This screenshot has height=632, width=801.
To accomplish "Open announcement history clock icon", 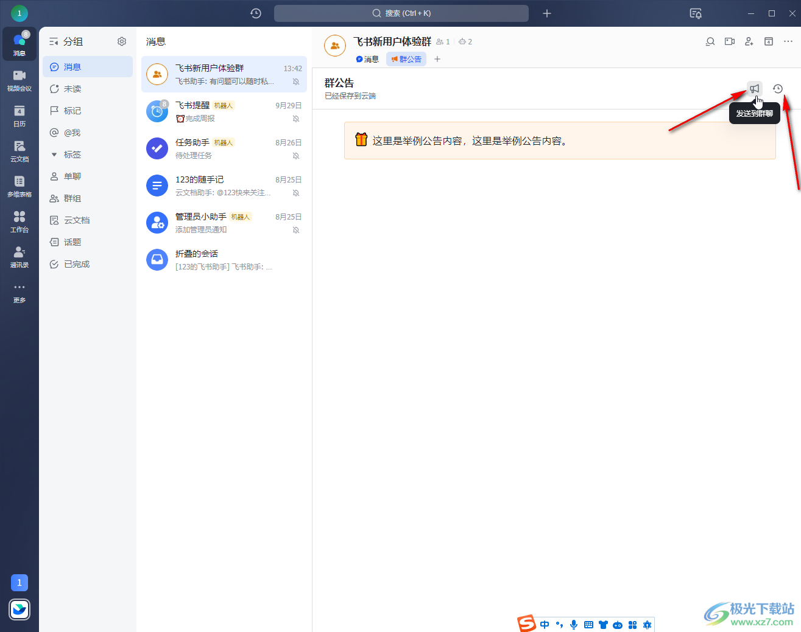I will coord(778,89).
